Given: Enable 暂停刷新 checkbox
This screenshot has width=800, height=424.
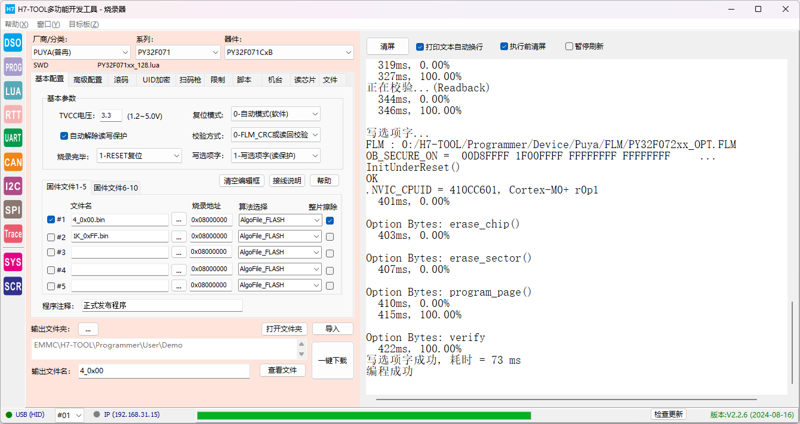Looking at the screenshot, I should click(x=569, y=47).
